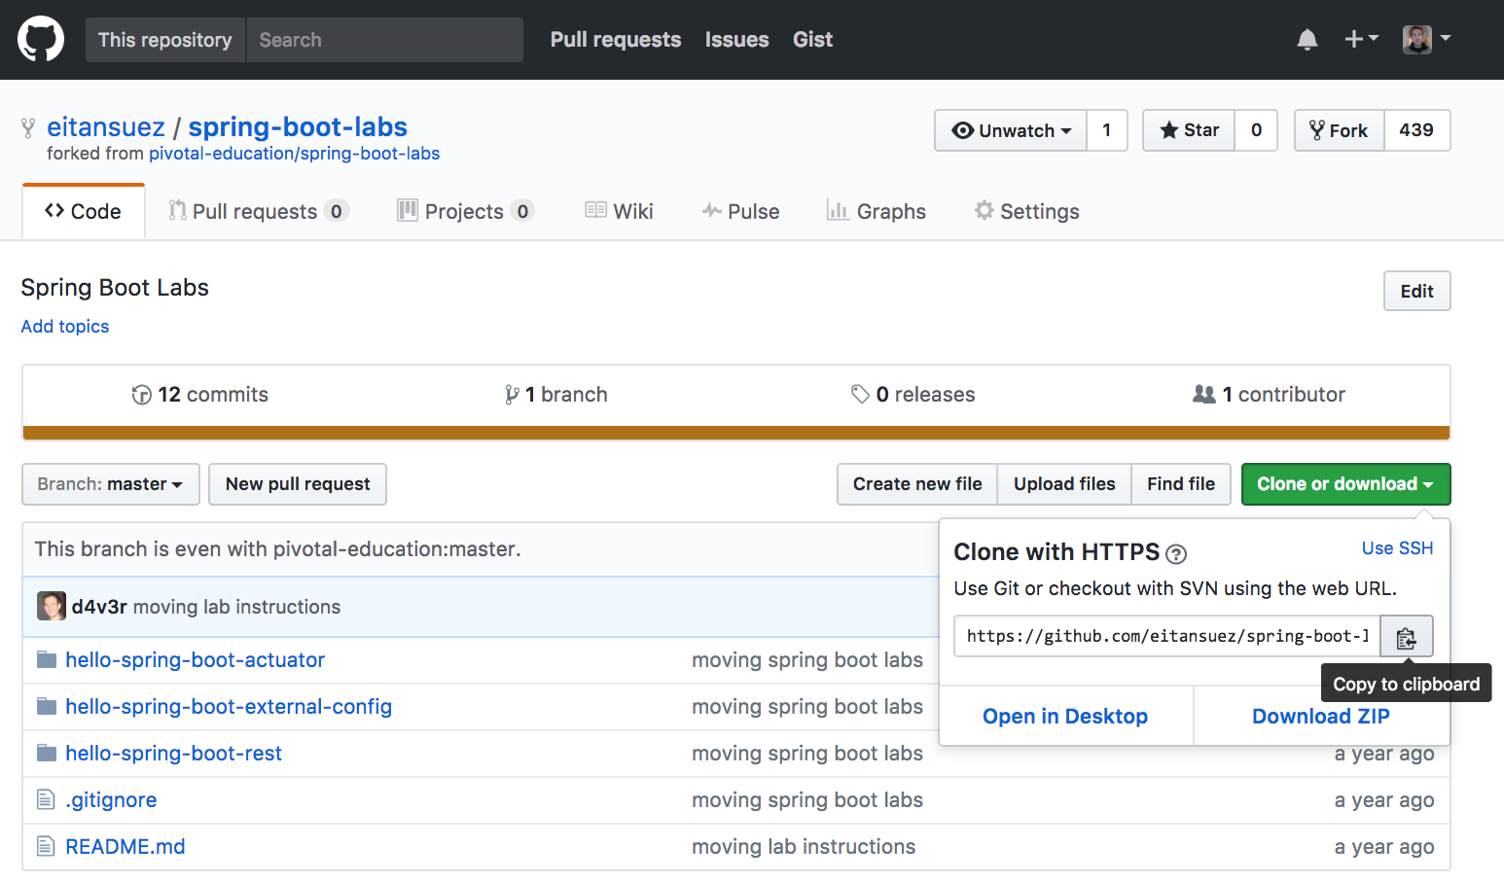Open the repository Pull requests tab
This screenshot has width=1504, height=881.
point(259,212)
